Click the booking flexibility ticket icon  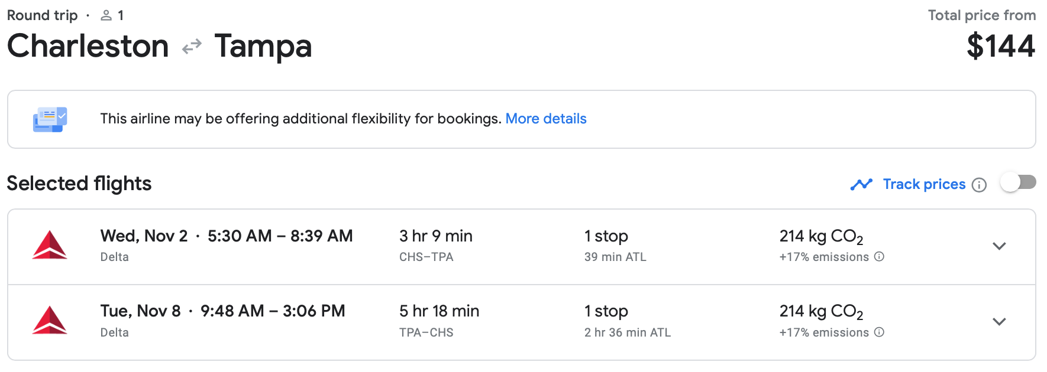[50, 119]
